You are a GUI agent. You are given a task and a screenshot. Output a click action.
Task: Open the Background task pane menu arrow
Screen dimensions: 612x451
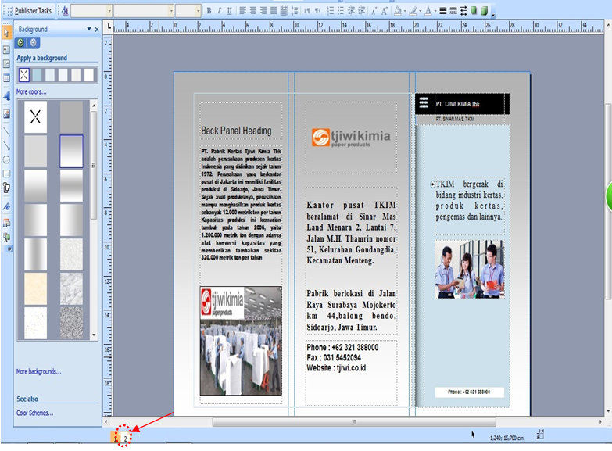[89, 29]
